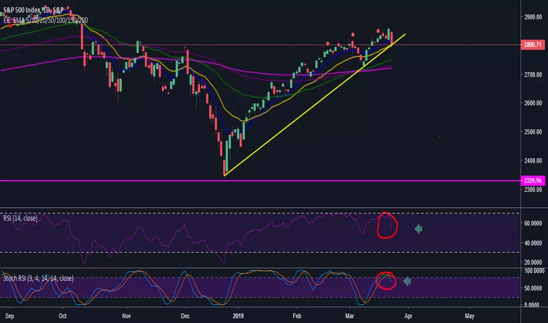Viewport: 548px width, 323px height.
Task: Click the Stoch RSI 100.0000 scale label
Action: 534,271
